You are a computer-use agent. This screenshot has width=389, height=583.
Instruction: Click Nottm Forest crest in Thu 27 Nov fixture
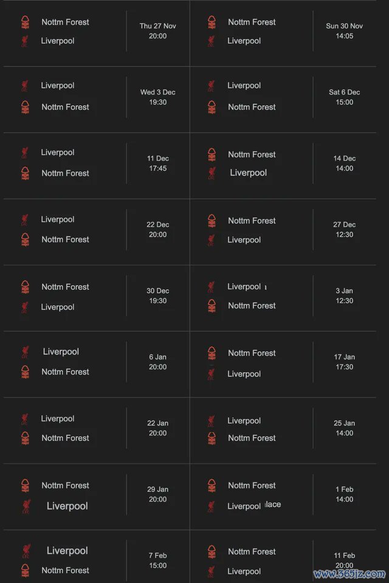point(25,22)
